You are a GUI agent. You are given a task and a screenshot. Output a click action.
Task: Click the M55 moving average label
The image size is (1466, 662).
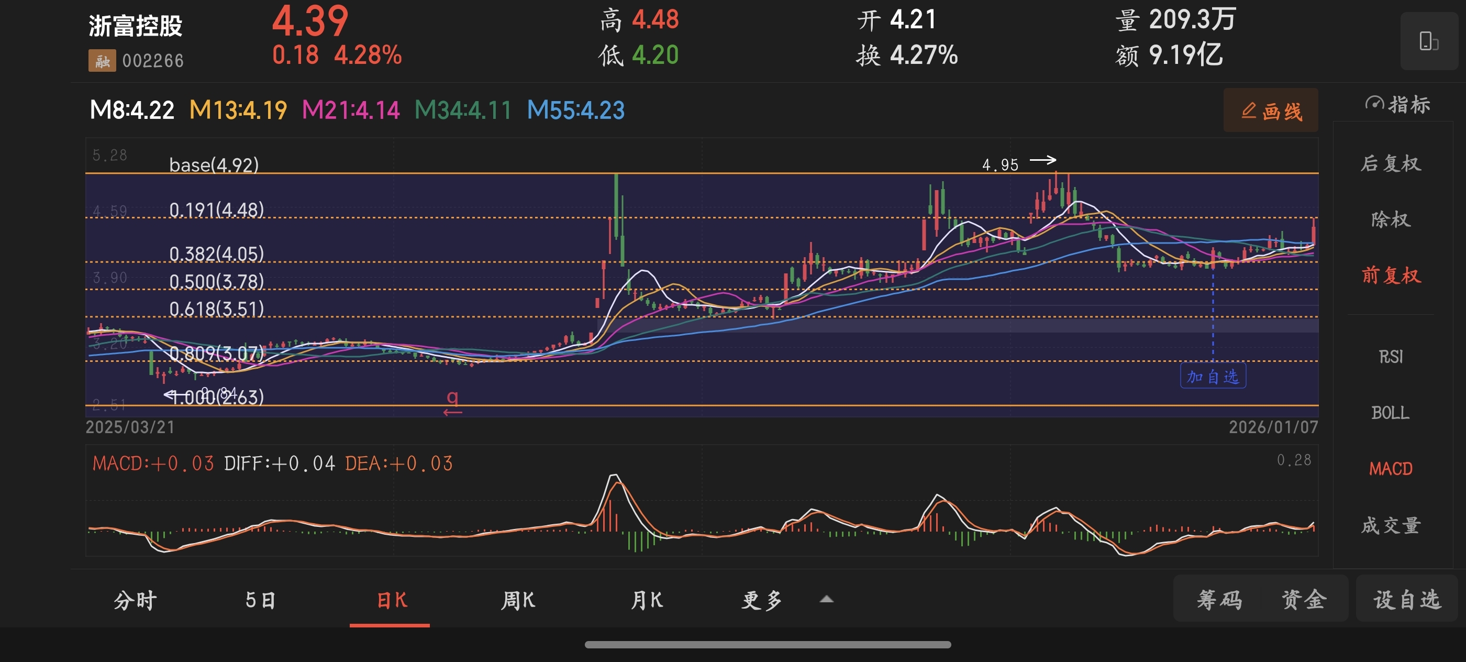(575, 111)
